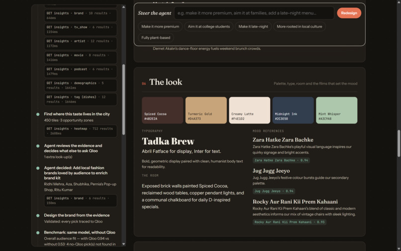Screen dimensions: 401x251
Task: Click 'The look' section heading
Action: (x=166, y=82)
